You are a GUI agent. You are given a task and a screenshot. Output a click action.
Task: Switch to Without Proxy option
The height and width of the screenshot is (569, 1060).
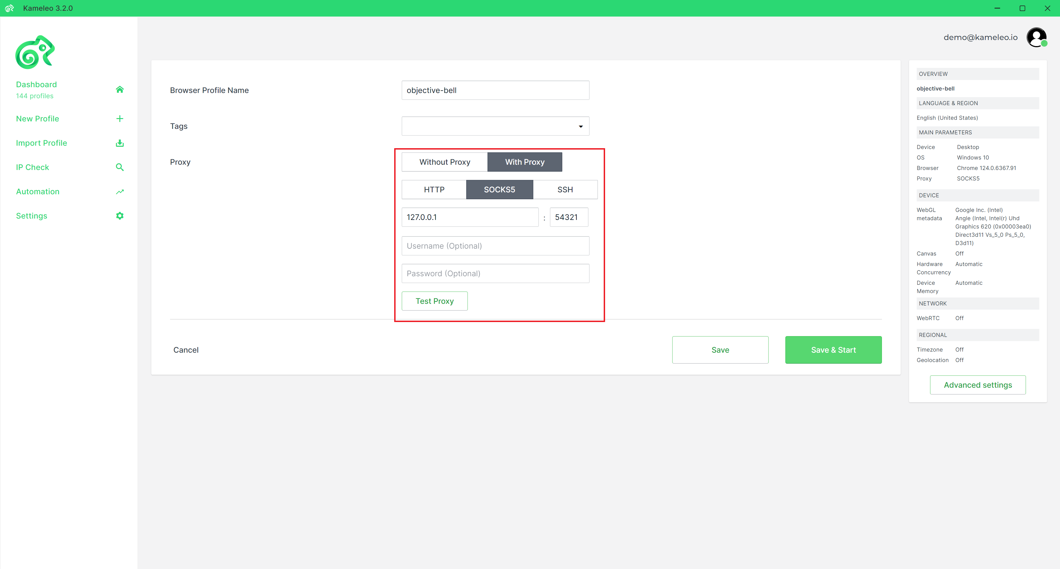coord(445,162)
